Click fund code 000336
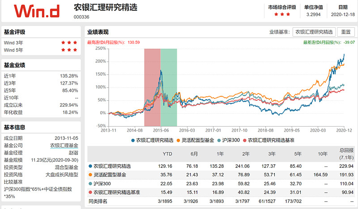Screen dimensions: 358x209 [81, 17]
